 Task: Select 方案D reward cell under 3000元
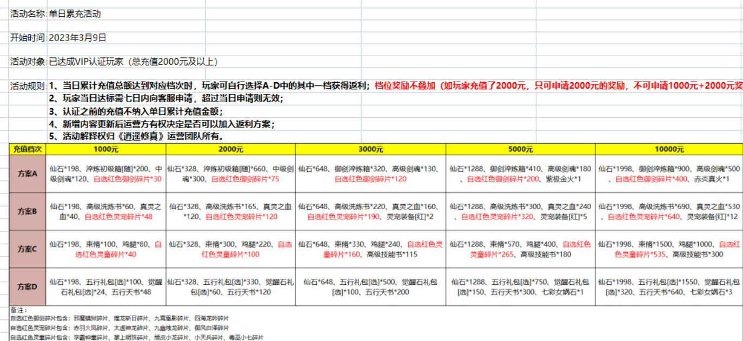(x=370, y=287)
